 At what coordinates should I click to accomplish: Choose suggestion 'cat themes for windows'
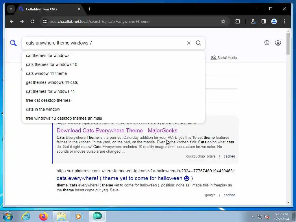[113, 55]
